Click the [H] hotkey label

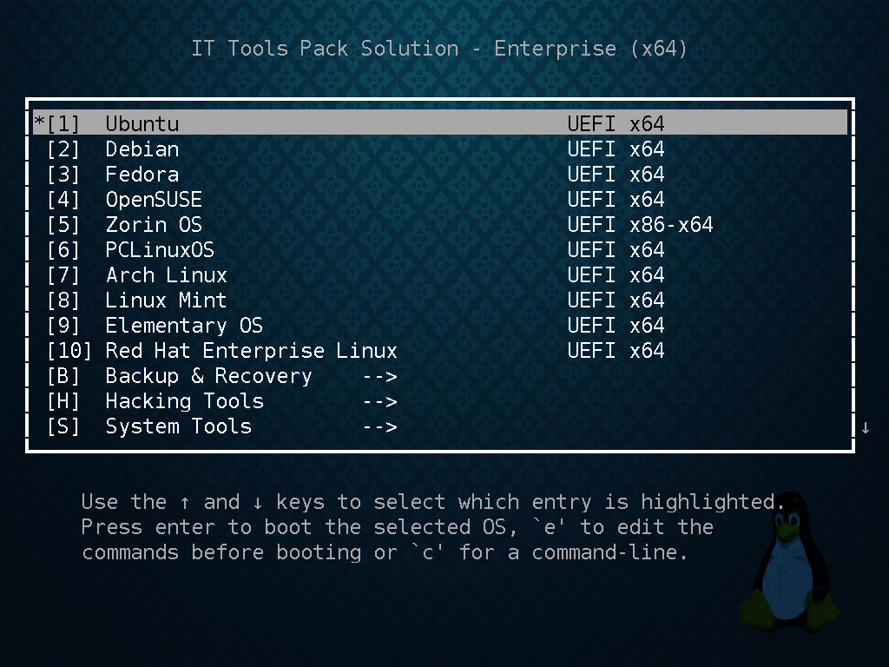coord(63,401)
